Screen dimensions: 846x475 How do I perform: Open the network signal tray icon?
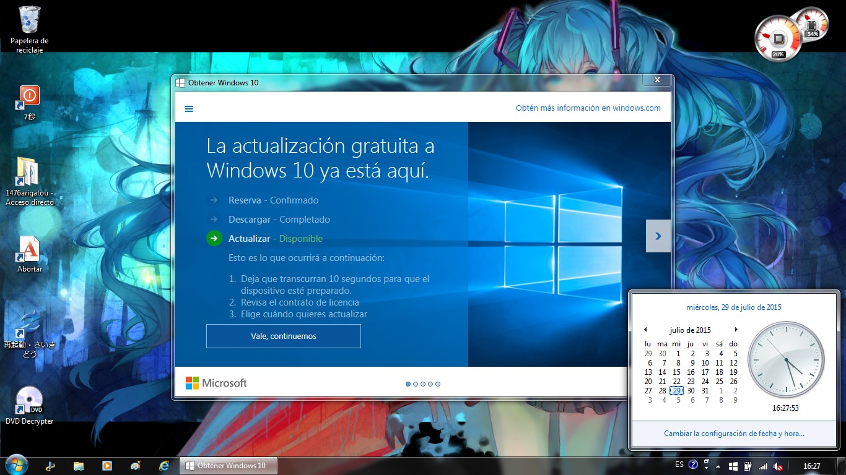click(x=763, y=466)
